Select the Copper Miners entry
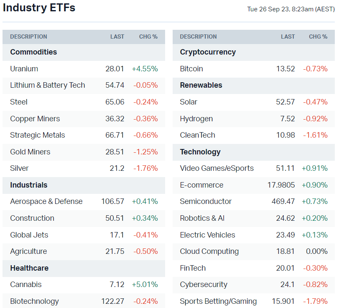Screen dimensions: 339x308 35,119
